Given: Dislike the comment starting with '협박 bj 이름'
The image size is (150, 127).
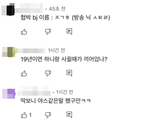Looking at the screenshot, I should [x=47, y=31].
